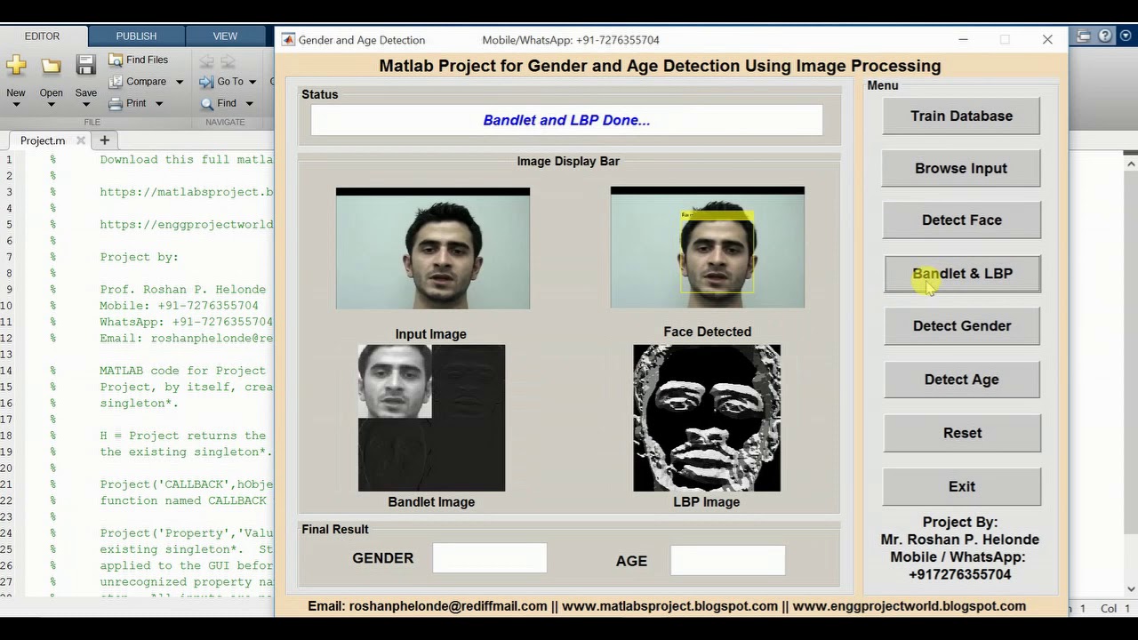1138x640 pixels.
Task: Add a new editor tab with plus
Action: [104, 140]
